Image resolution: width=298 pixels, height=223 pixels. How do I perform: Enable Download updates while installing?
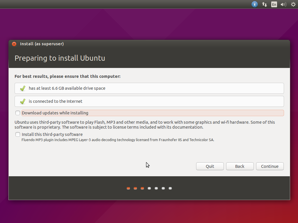pos(18,113)
